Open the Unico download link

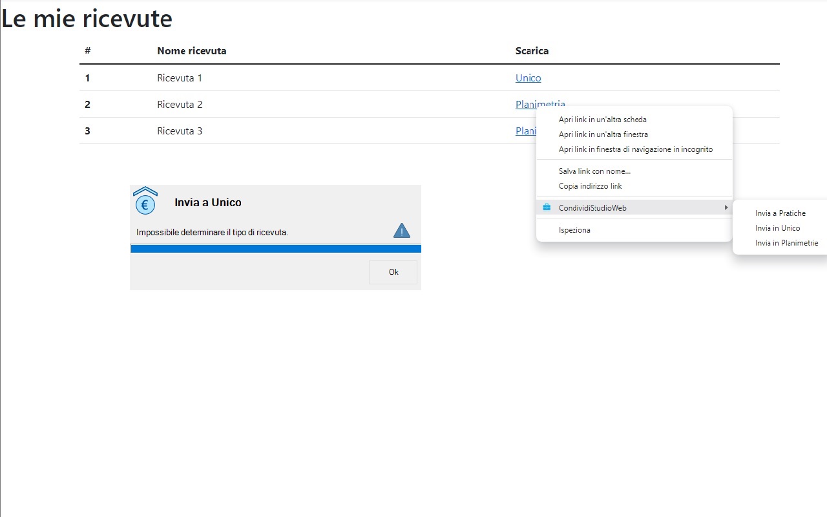tap(528, 78)
